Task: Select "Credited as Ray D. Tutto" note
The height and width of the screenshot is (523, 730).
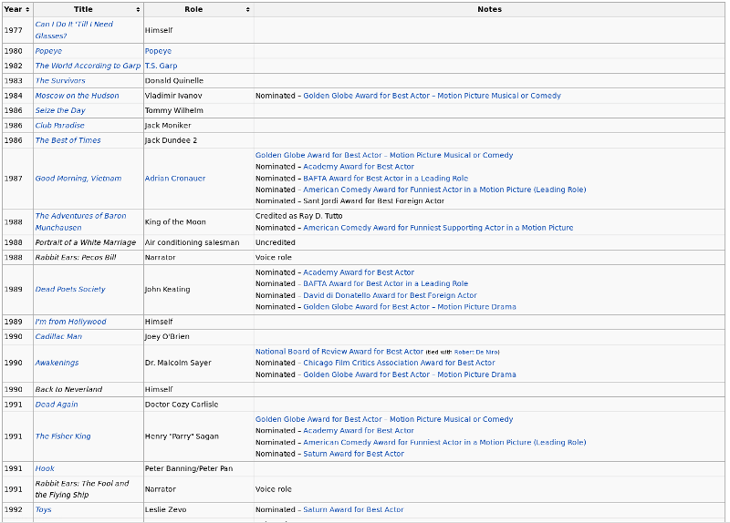Action: (298, 216)
